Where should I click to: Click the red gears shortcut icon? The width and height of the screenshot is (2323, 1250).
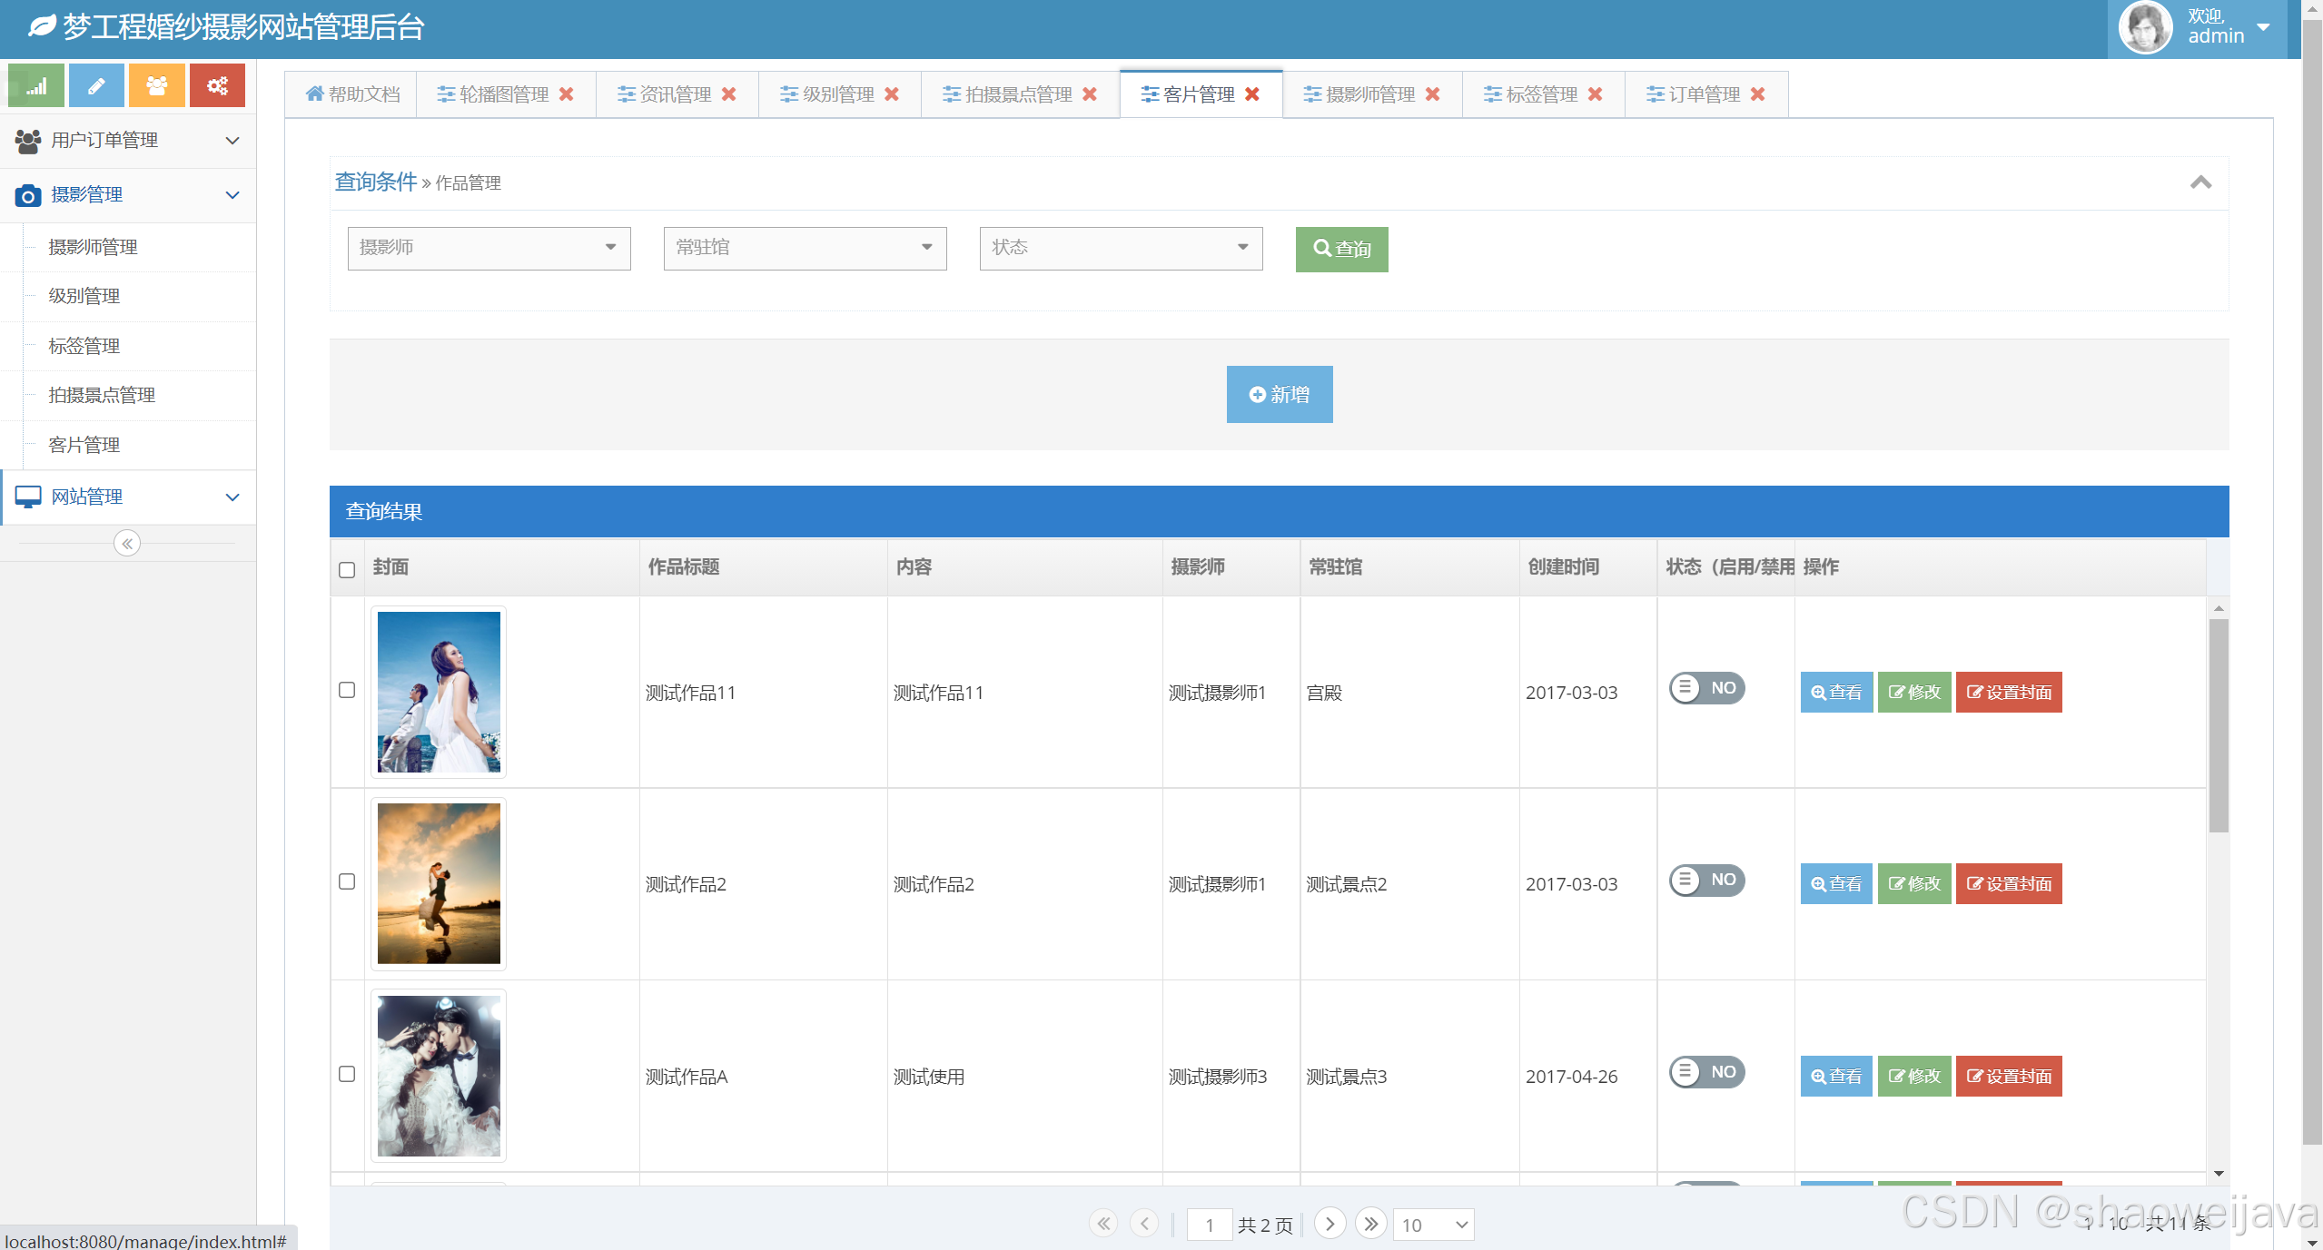point(218,86)
